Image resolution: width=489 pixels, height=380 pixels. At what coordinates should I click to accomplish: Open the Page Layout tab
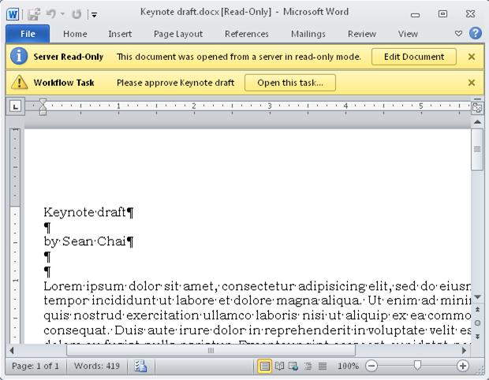(x=178, y=34)
